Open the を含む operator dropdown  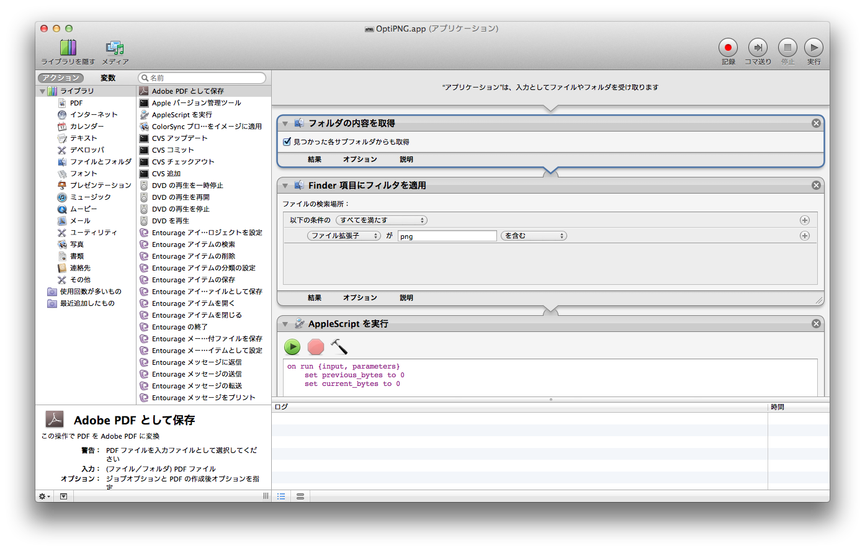(x=534, y=236)
